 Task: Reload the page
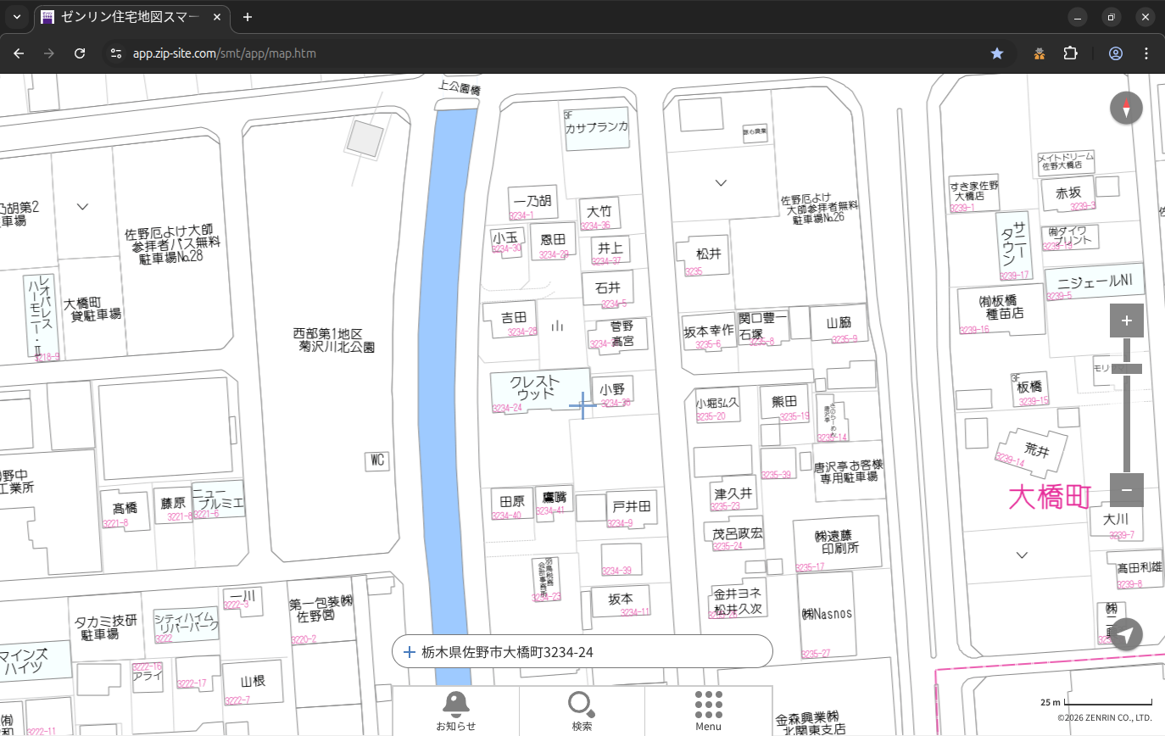[80, 53]
